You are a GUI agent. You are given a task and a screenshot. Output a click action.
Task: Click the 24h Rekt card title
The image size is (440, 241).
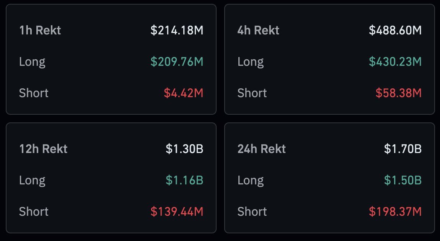262,149
